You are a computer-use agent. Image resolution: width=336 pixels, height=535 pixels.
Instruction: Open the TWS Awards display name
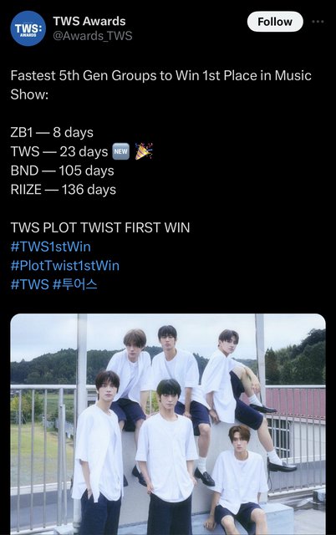coord(89,21)
